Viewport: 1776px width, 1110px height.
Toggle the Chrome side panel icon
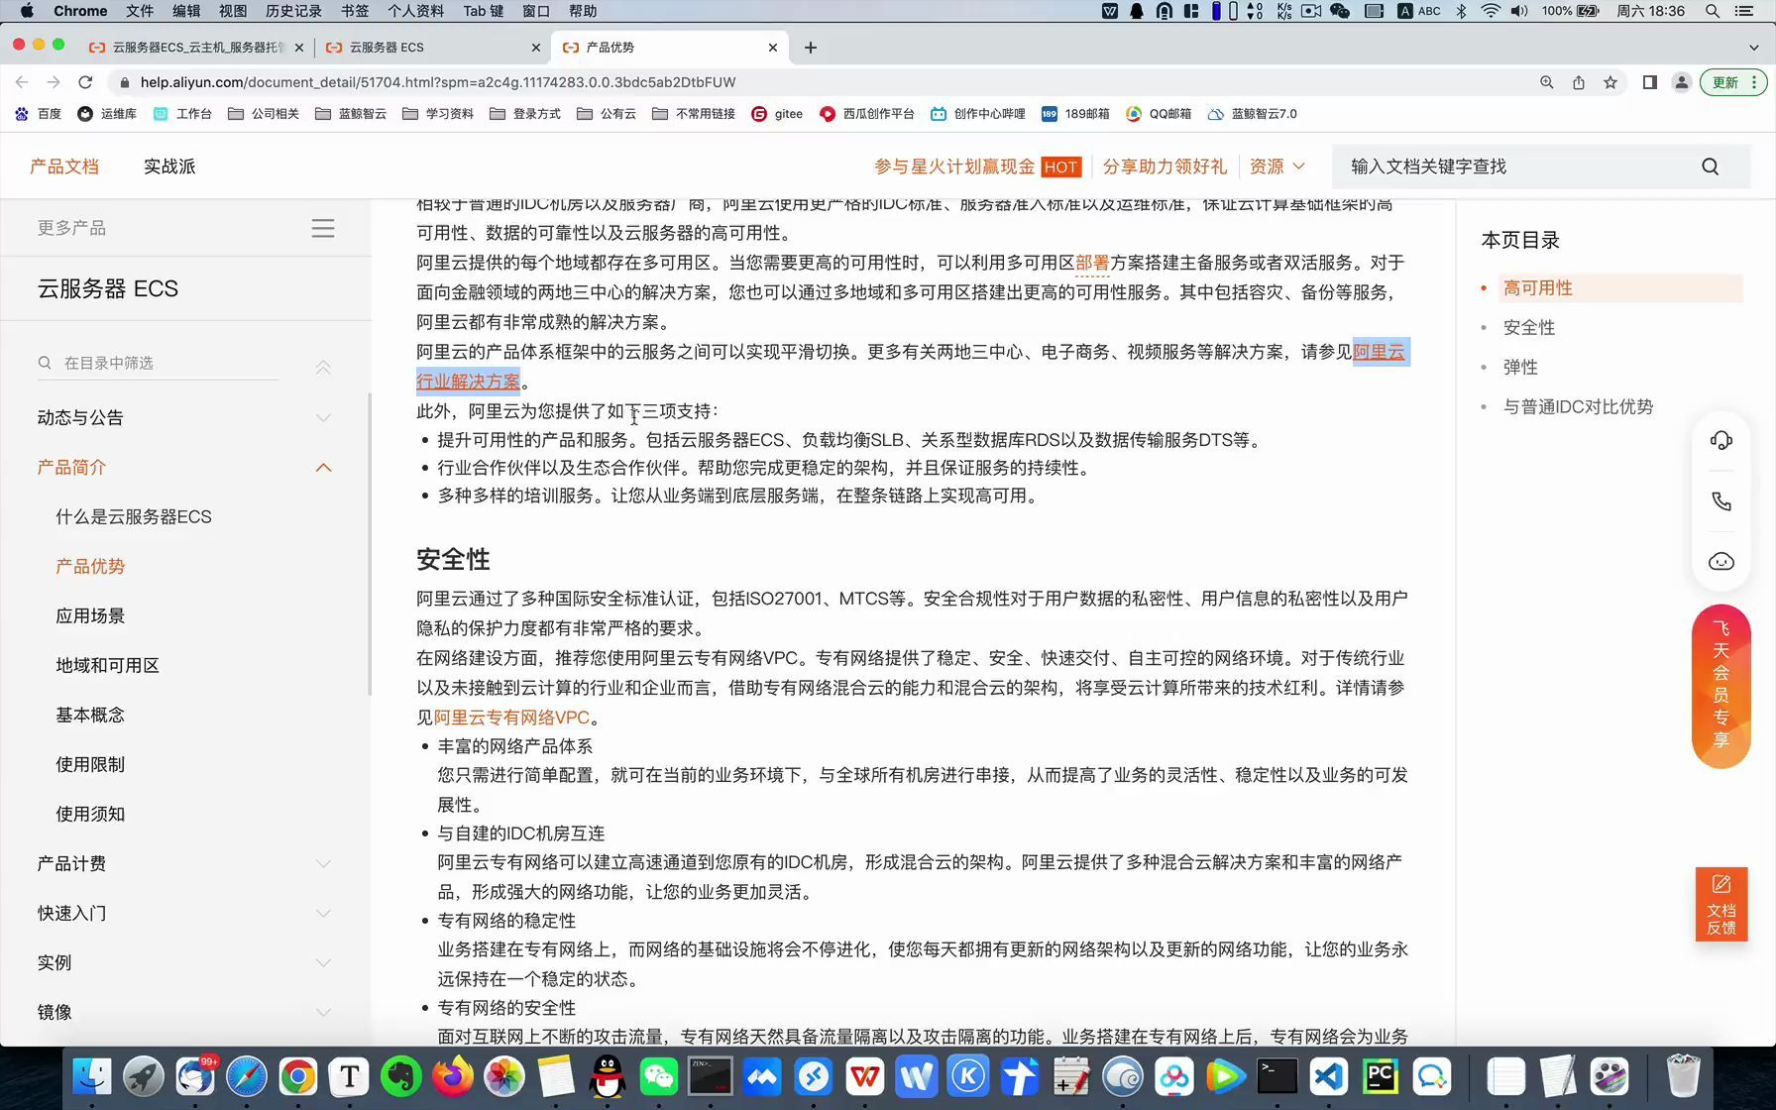click(1649, 82)
